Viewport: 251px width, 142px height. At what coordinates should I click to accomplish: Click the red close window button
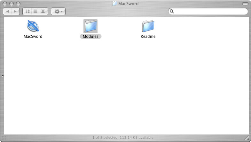point(5,4)
